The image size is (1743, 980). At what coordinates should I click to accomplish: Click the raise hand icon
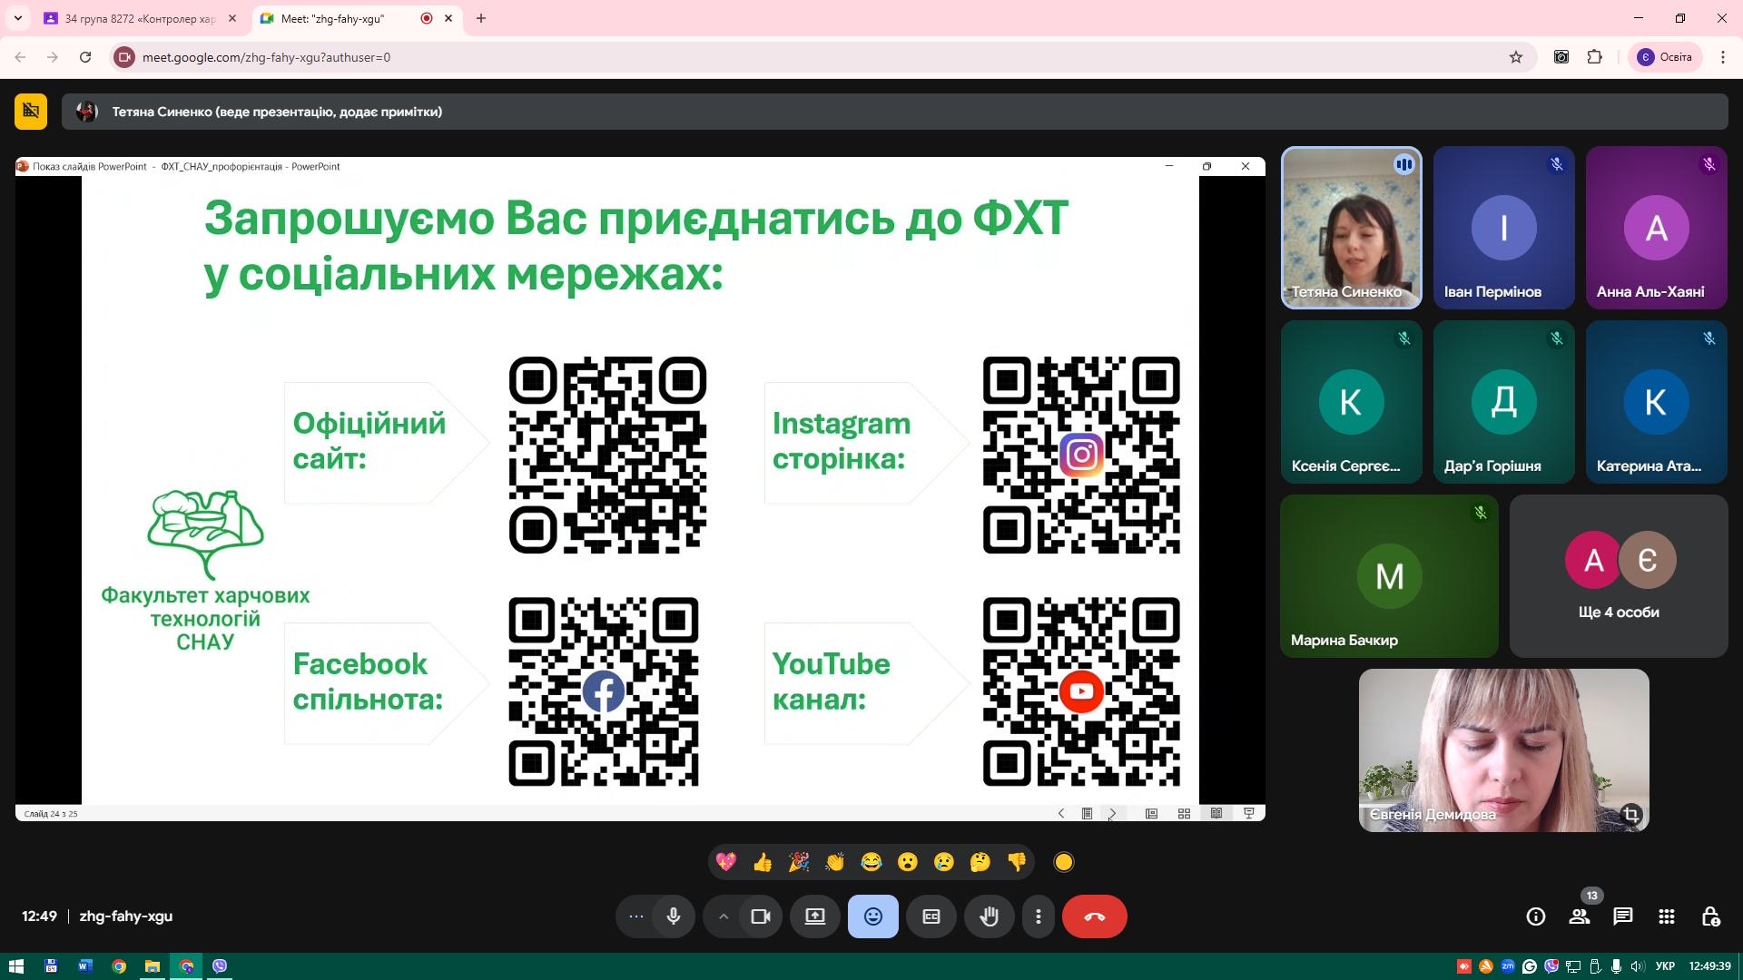point(989,916)
